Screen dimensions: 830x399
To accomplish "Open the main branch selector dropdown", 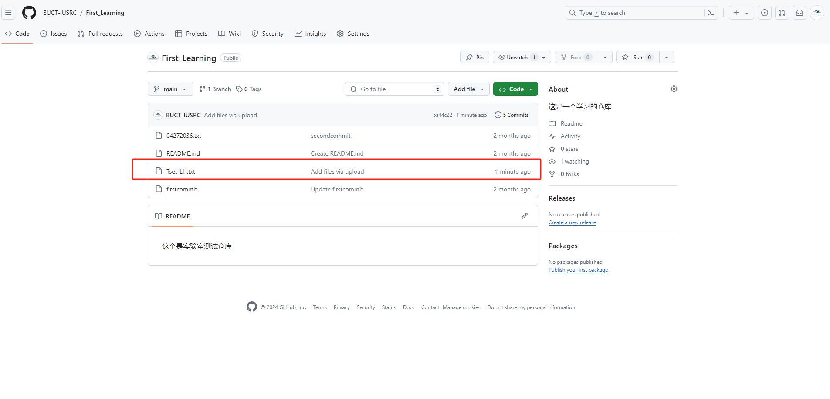I will click(x=170, y=89).
